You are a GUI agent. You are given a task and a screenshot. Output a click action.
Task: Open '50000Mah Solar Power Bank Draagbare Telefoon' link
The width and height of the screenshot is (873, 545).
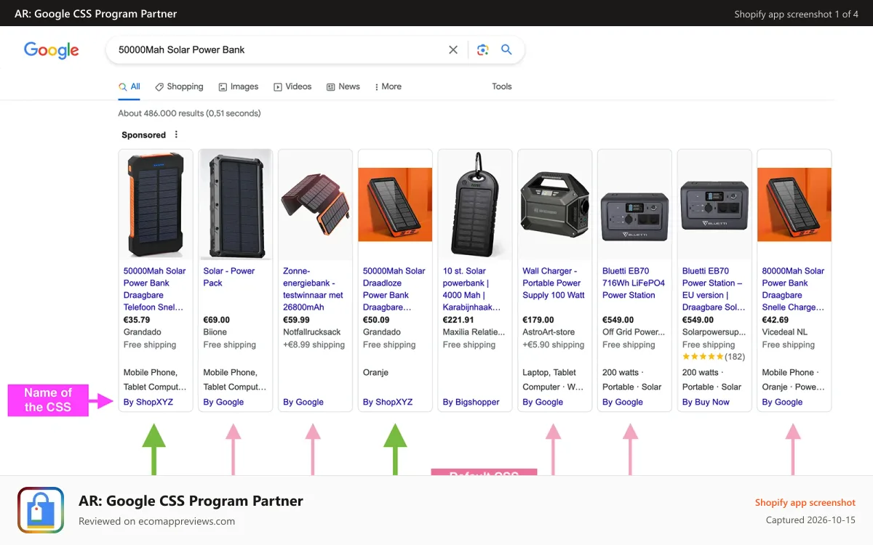click(x=155, y=289)
